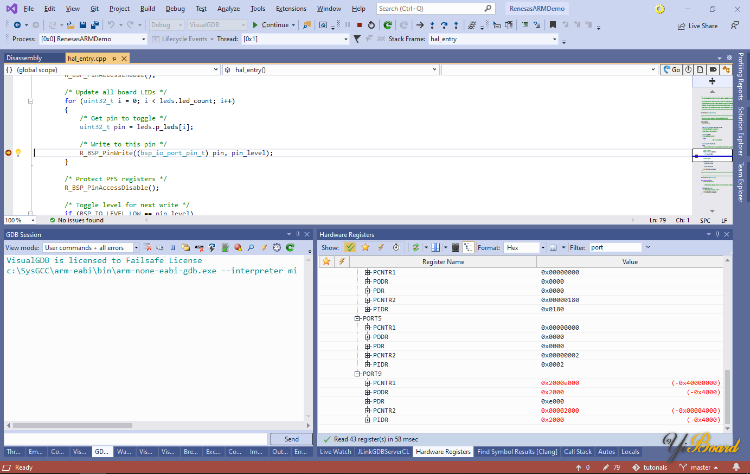Switch to the Call Stack tab
The width and height of the screenshot is (750, 474).
pos(578,452)
